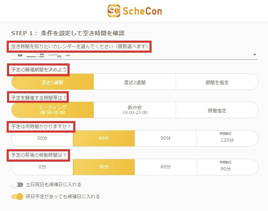The image size is (268, 211).
Task: Set travel time to 30分
Action: (x=104, y=167)
